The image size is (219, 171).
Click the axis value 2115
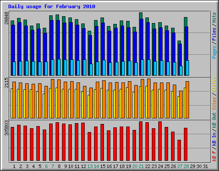click(6, 83)
